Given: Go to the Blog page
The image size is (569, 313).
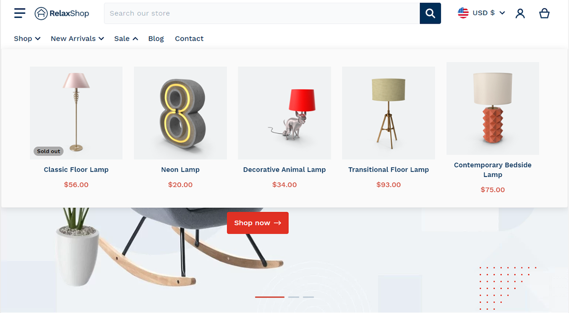Looking at the screenshot, I should (x=156, y=38).
